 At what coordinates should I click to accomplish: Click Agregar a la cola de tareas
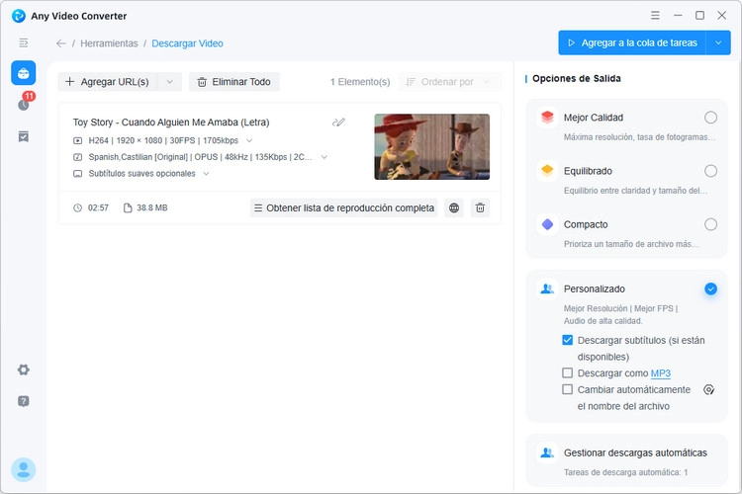(632, 43)
